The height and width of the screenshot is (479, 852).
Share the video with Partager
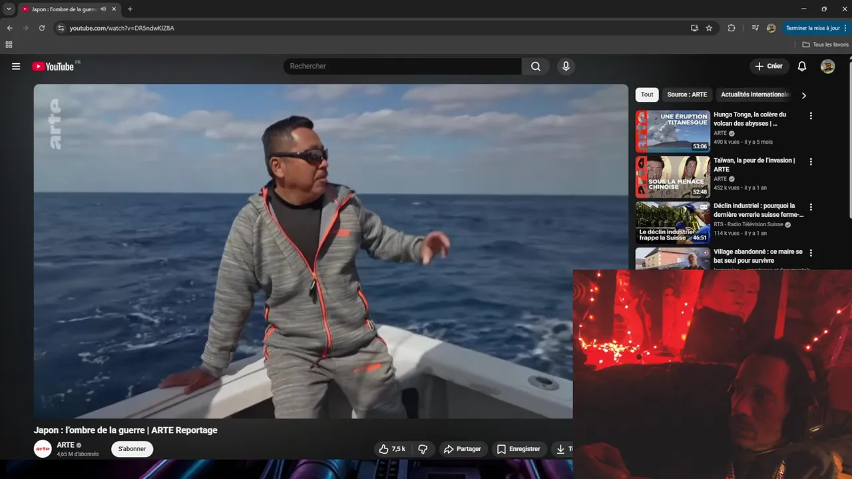463,449
